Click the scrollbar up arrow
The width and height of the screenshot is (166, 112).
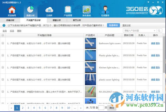point(164,35)
